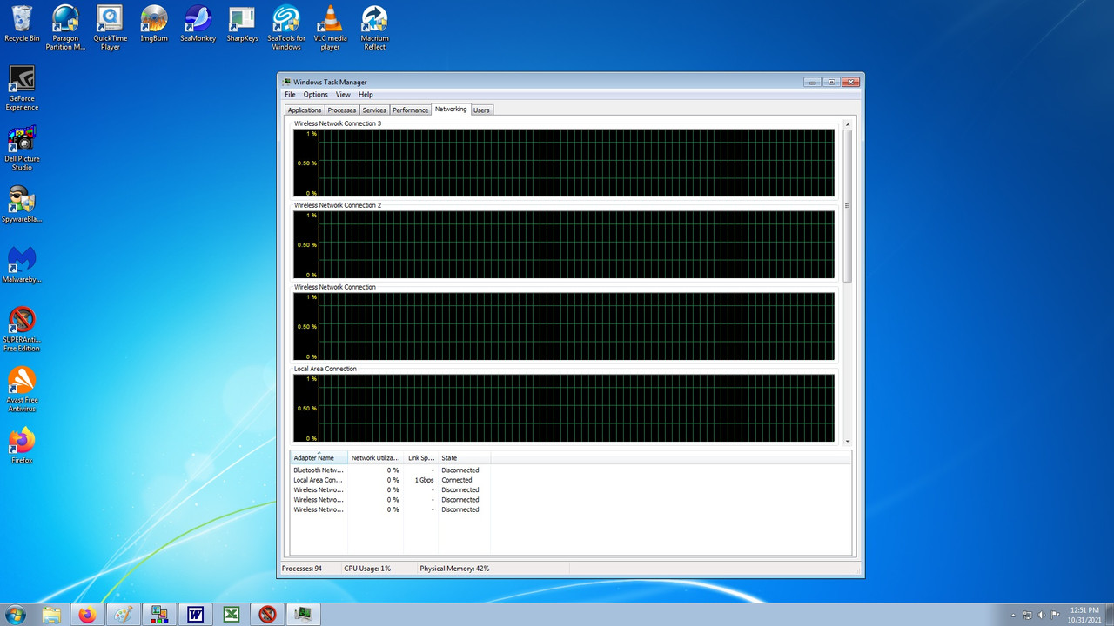Launch Dell Picture Studio shortcut
The width and height of the screenshot is (1114, 626).
point(22,148)
